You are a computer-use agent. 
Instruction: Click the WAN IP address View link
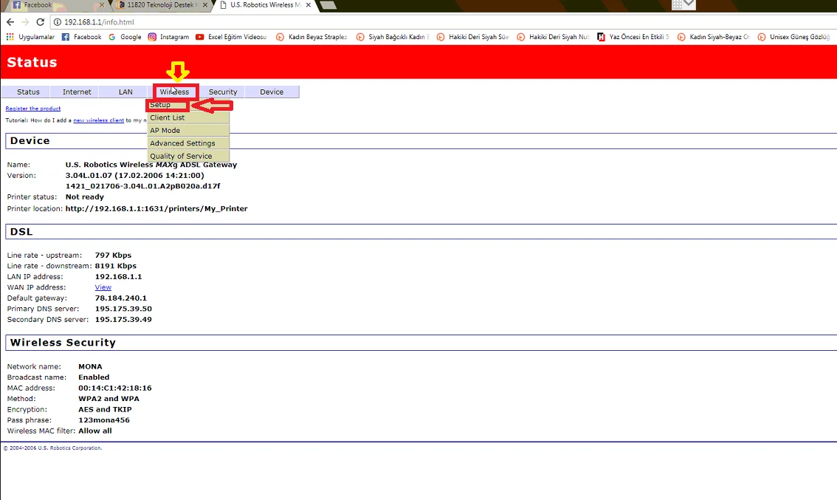103,287
